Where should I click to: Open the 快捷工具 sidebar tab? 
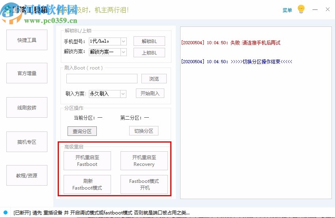(27, 40)
